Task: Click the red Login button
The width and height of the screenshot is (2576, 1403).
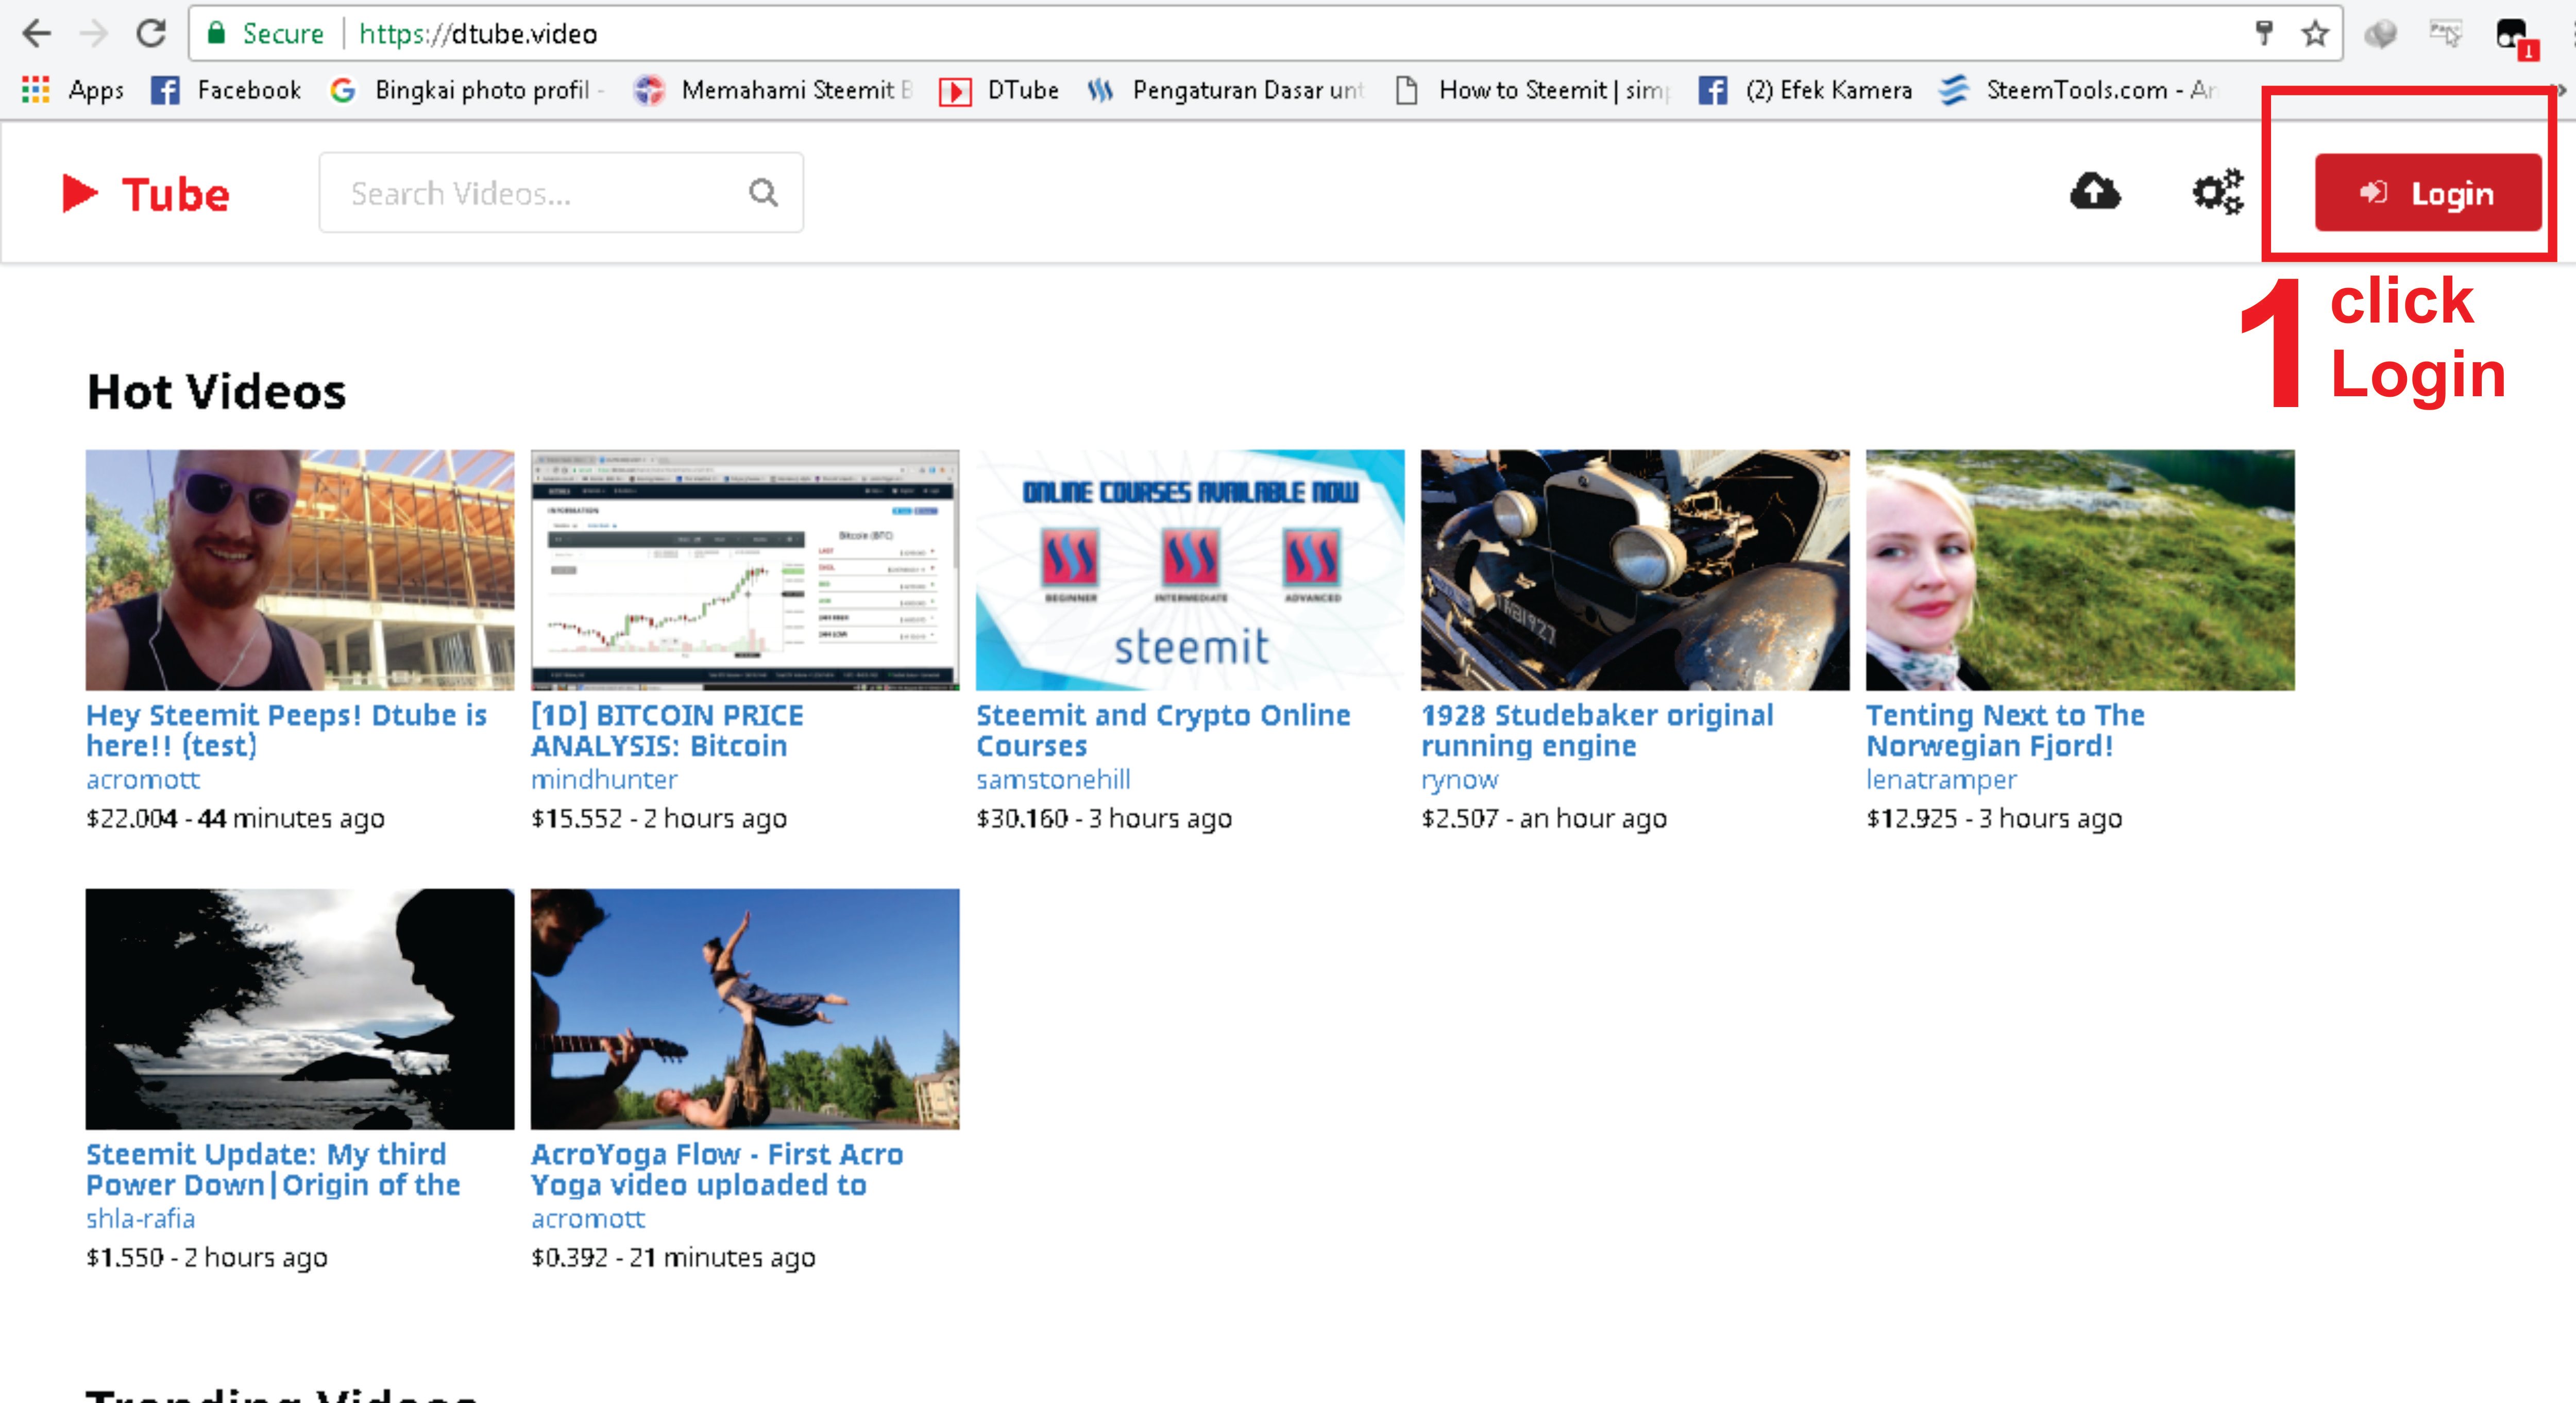Action: click(x=2428, y=193)
